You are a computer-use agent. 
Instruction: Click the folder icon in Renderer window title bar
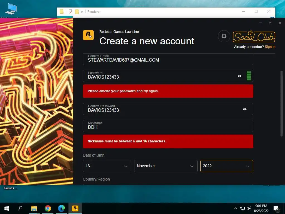[62, 12]
